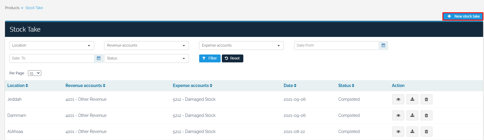This screenshot has width=484, height=140.
Task: Apply filters with the Filter button
Action: 210,58
